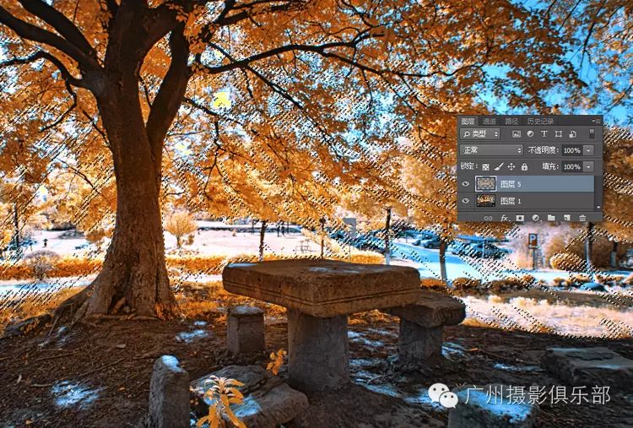Image resolution: width=633 pixels, height=428 pixels.
Task: Switch to the 图层 (Layers) tab
Action: (468, 121)
